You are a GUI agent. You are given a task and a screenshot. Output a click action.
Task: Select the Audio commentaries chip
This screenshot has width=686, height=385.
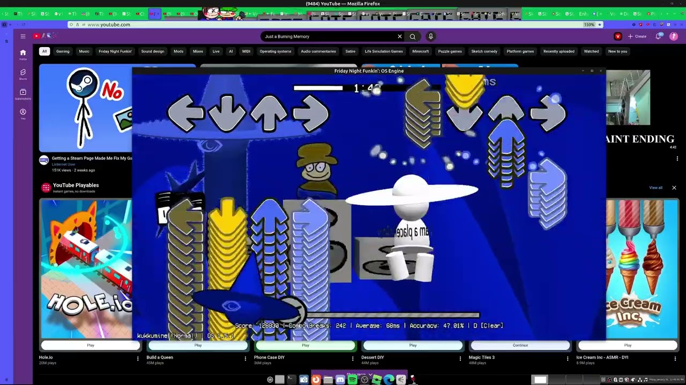click(318, 51)
